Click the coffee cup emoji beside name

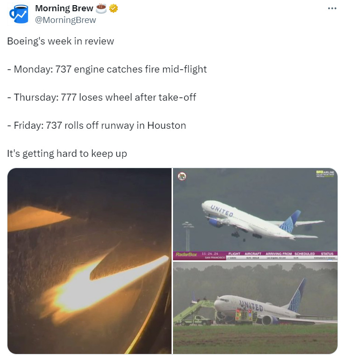101,8
